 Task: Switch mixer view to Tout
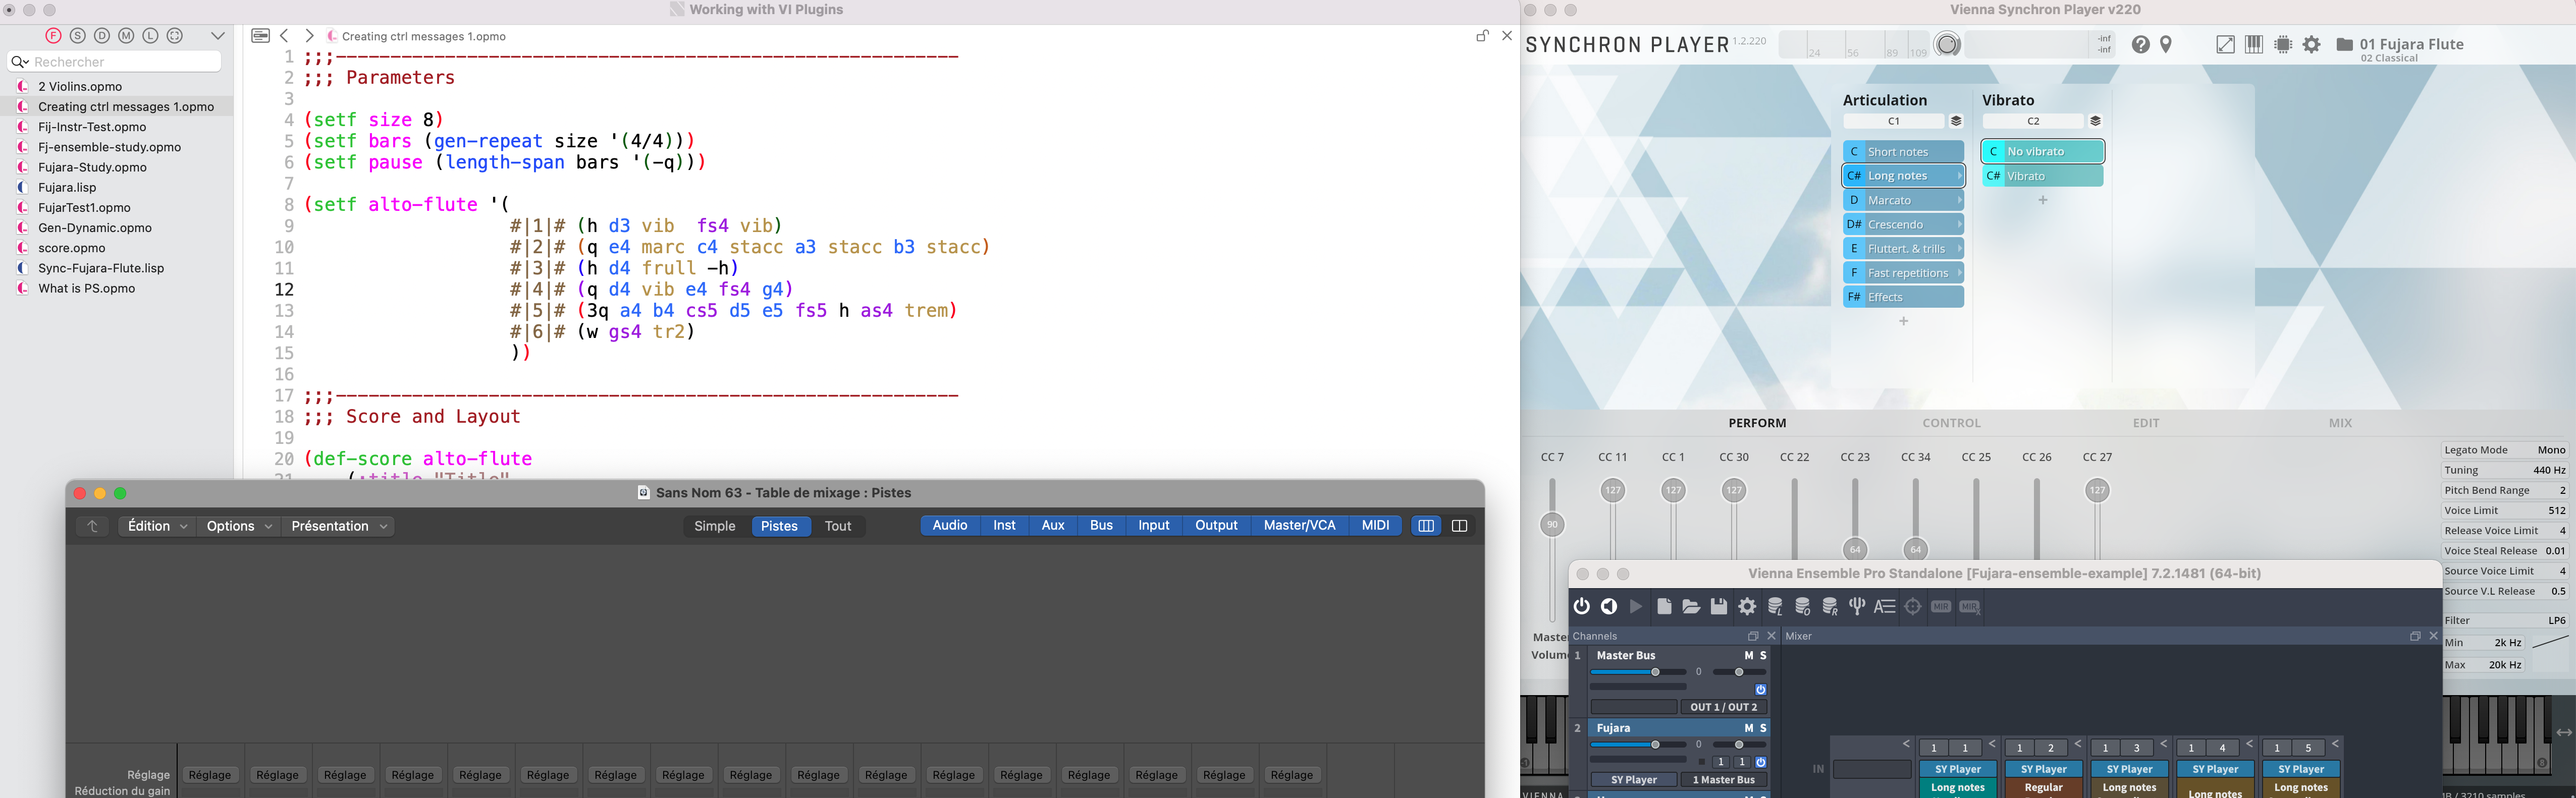(x=838, y=526)
